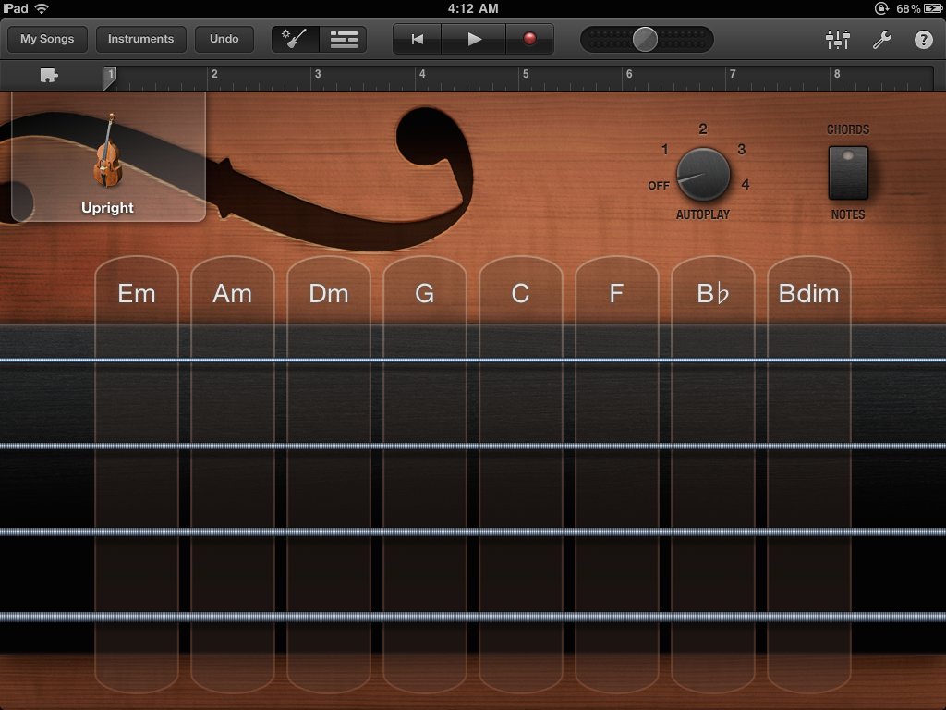Tap the C chord strip
The width and height of the screenshot is (946, 710).
(521, 474)
